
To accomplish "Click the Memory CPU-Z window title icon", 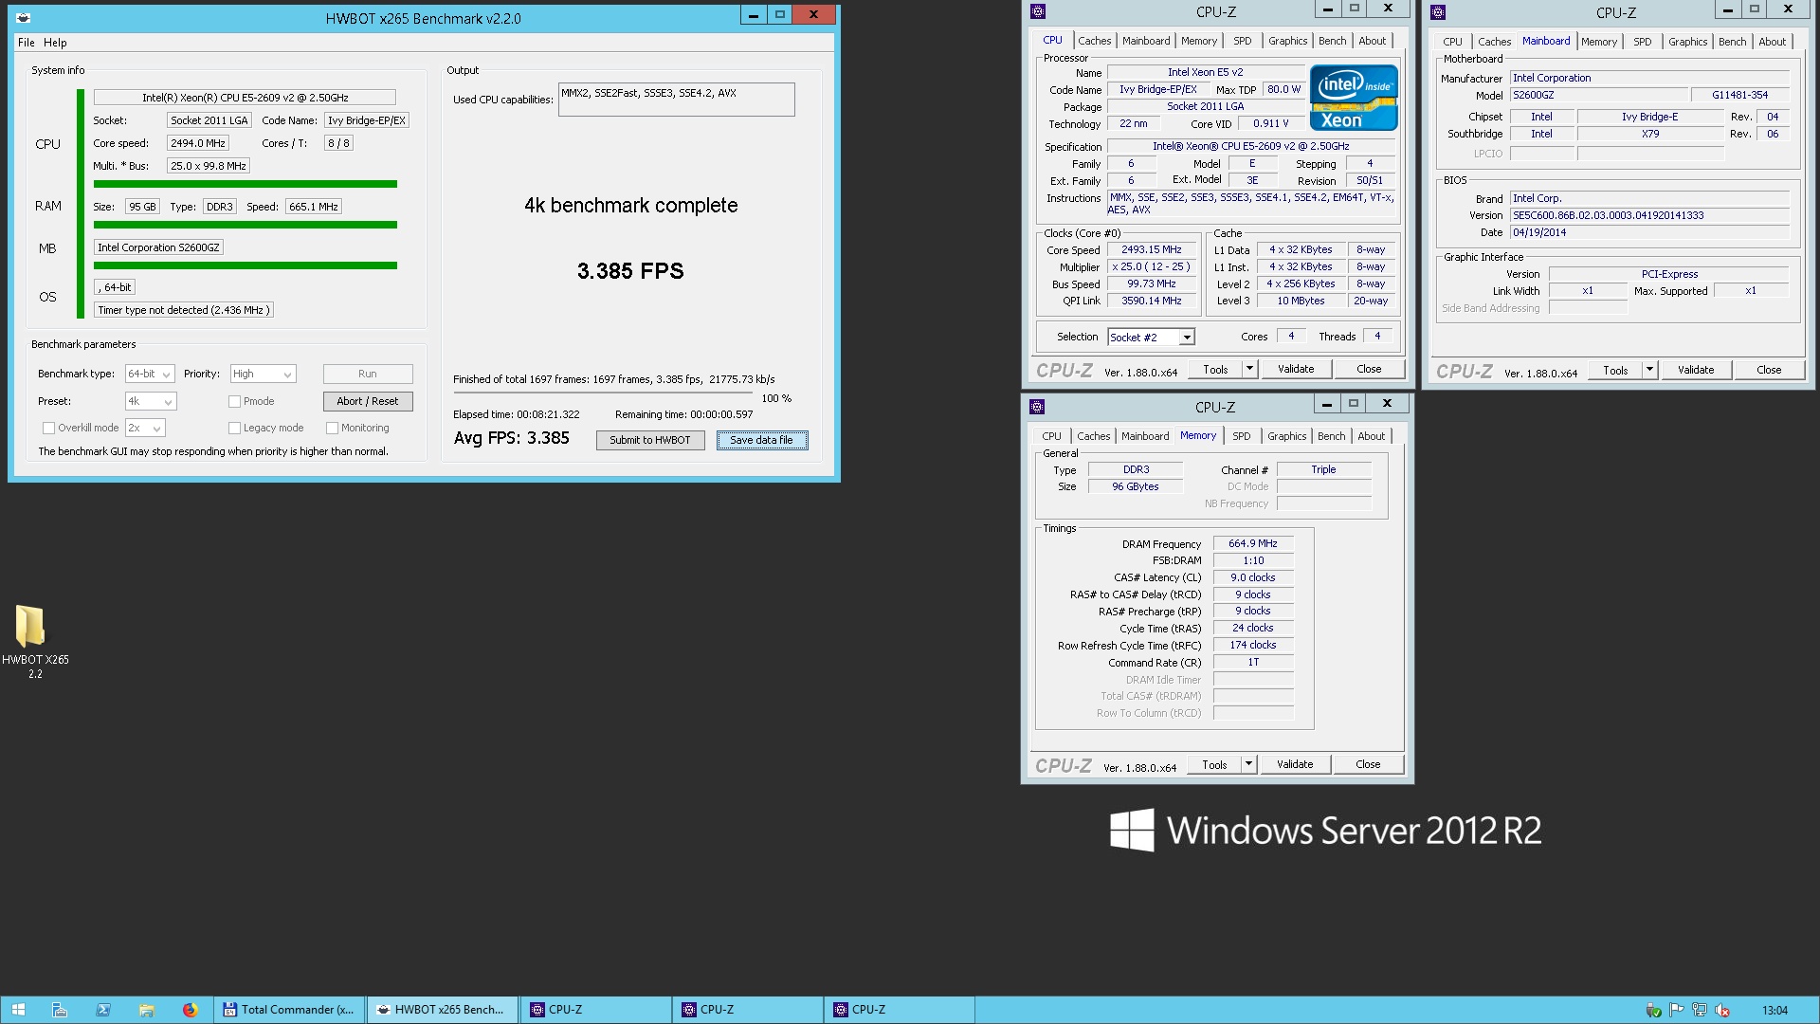I will pyautogui.click(x=1037, y=407).
